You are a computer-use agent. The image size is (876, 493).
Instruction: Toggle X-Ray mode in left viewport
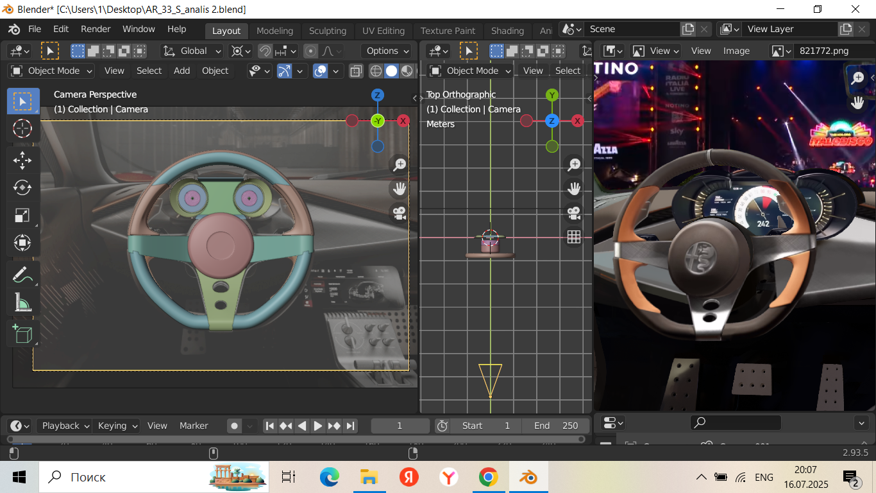pos(357,71)
